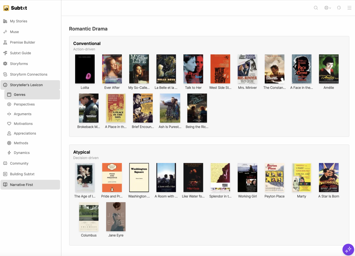Viewport: 355px width, 256px height.
Task: Open the Brokeback Mountain poster
Action: point(89,108)
